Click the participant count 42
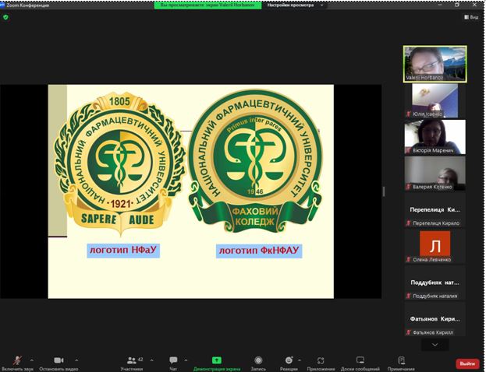486x372 pixels. tap(140, 360)
